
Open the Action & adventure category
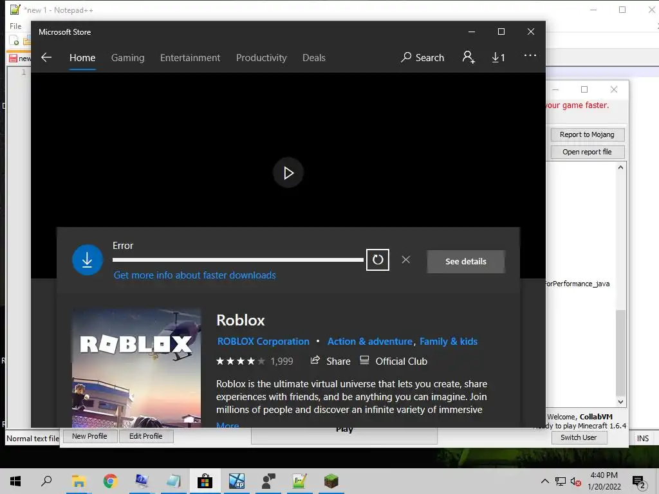click(370, 341)
